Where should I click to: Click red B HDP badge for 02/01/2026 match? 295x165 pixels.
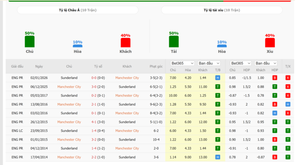click(x=275, y=78)
